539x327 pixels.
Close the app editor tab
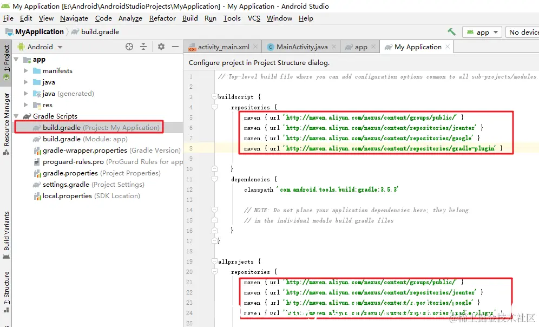click(373, 47)
